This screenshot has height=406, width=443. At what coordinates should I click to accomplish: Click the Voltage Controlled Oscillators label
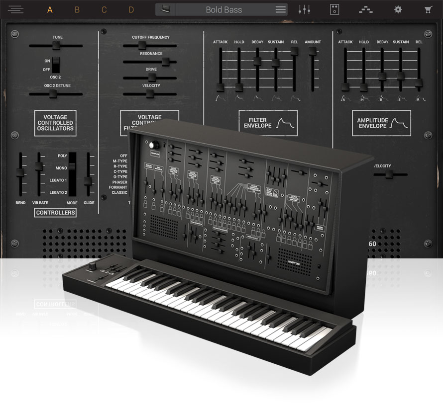tap(55, 123)
